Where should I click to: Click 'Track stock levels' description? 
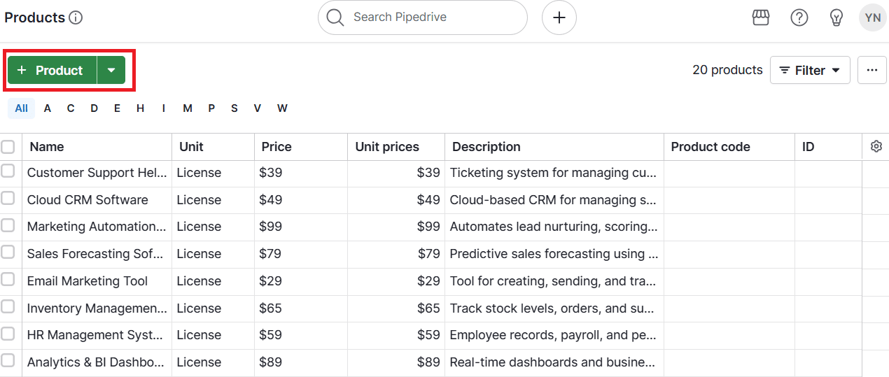coord(554,308)
